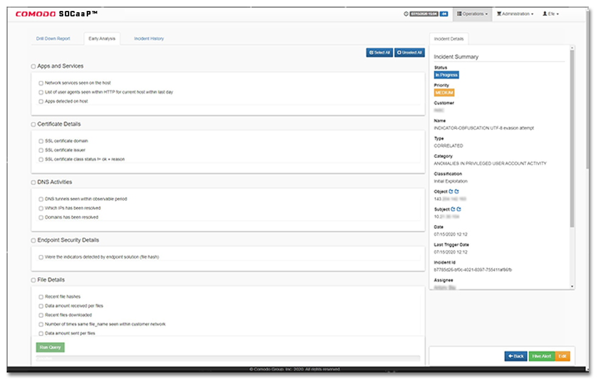Viewport: 604px width, 381px height.
Task: Click the blue timezone badge beside the timestamp
Action: (x=444, y=14)
